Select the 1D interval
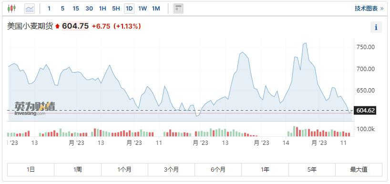 [129, 9]
